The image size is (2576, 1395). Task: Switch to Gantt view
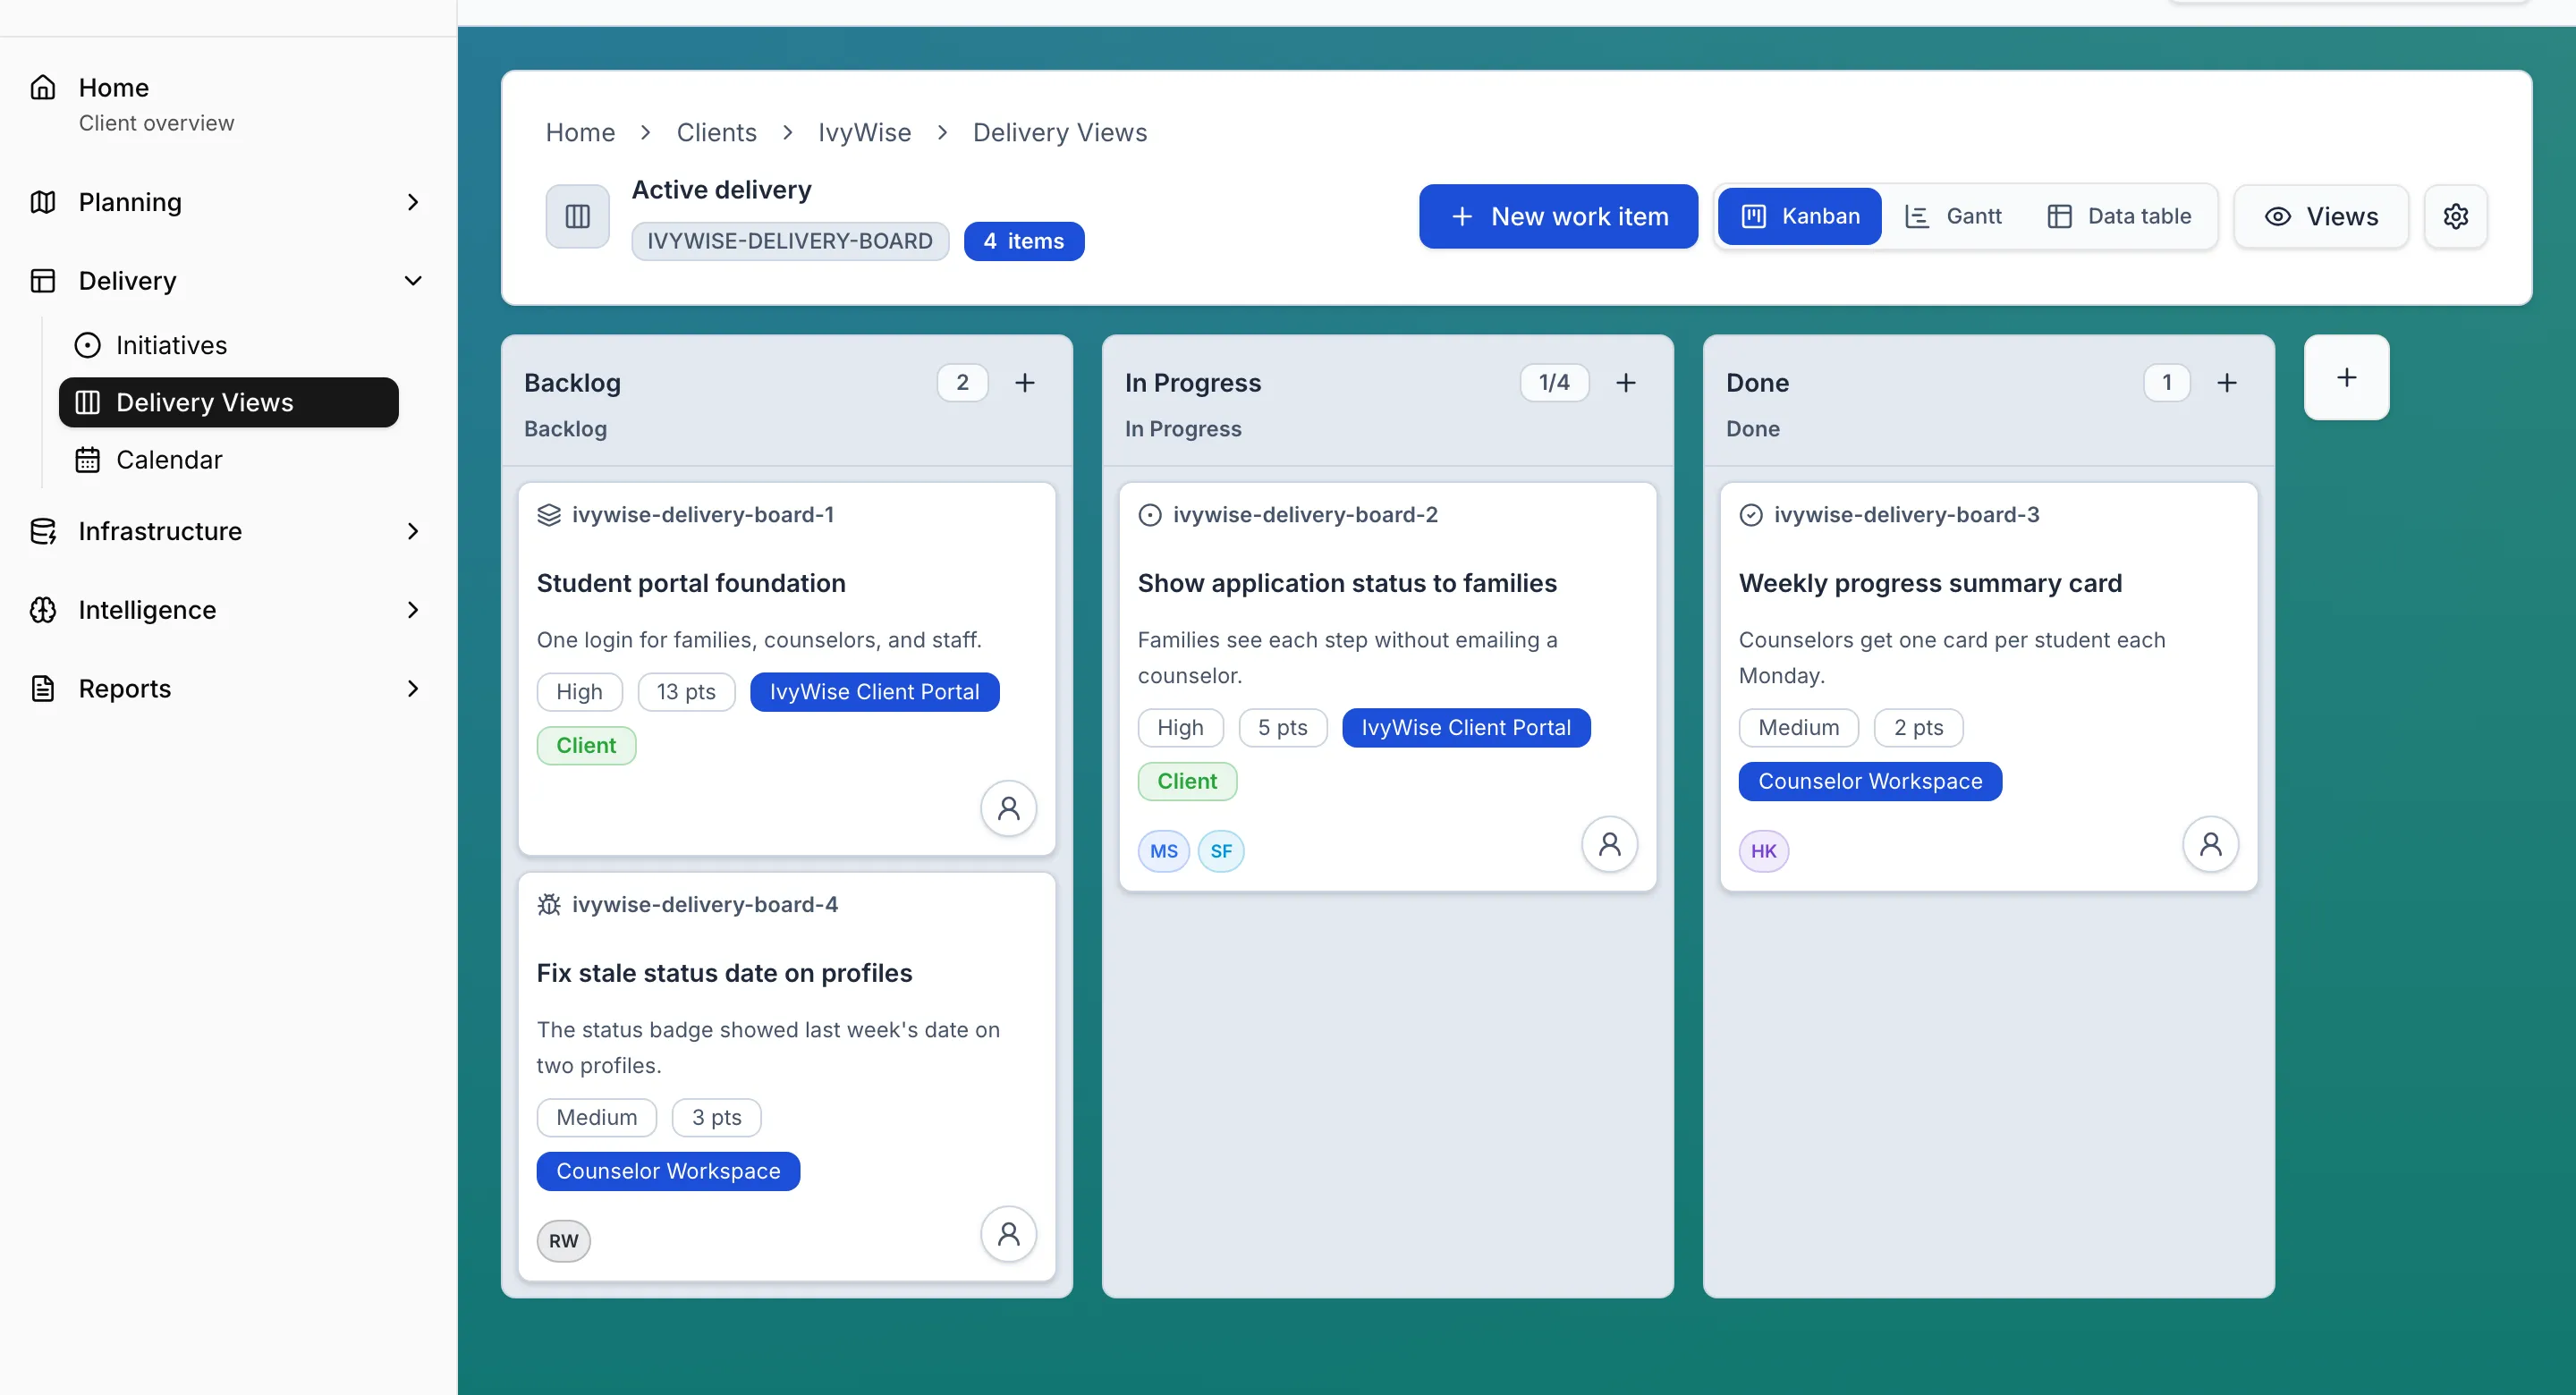pyautogui.click(x=1953, y=216)
